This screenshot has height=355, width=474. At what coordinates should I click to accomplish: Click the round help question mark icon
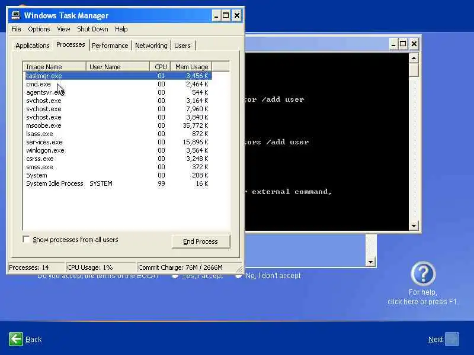pyautogui.click(x=423, y=273)
